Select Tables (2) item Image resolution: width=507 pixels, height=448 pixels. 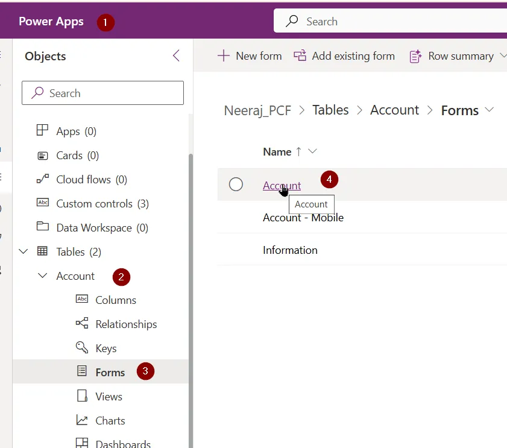click(x=78, y=251)
